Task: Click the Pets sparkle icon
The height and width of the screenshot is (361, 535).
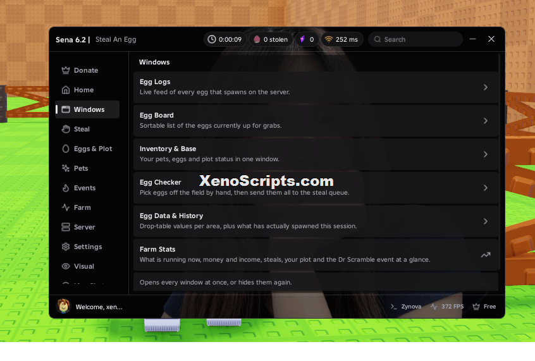Action: (66, 168)
